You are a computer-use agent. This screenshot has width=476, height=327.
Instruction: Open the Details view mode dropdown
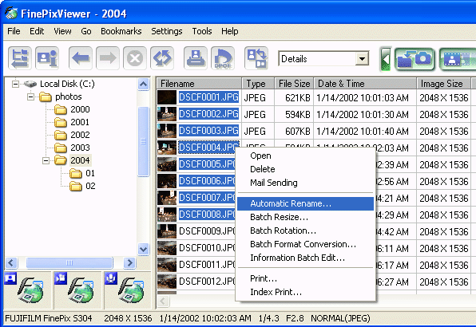click(362, 58)
